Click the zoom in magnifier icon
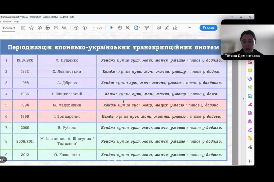 click(128, 28)
